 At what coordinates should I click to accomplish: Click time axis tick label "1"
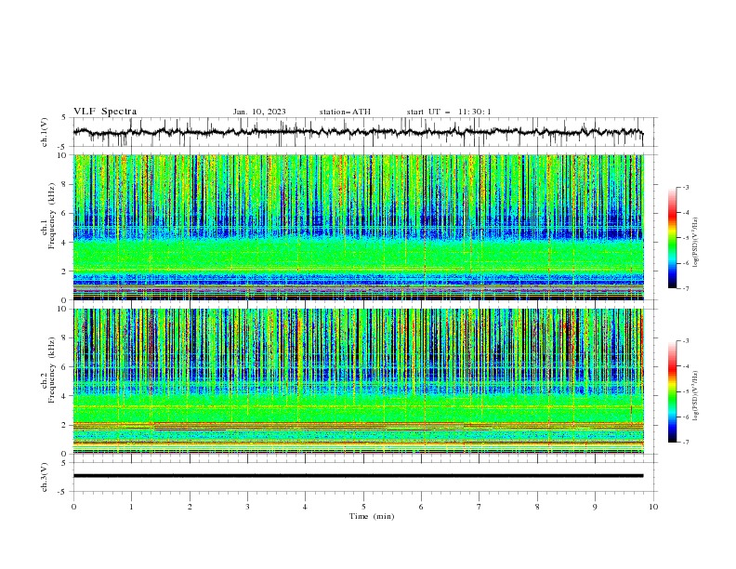(x=131, y=507)
